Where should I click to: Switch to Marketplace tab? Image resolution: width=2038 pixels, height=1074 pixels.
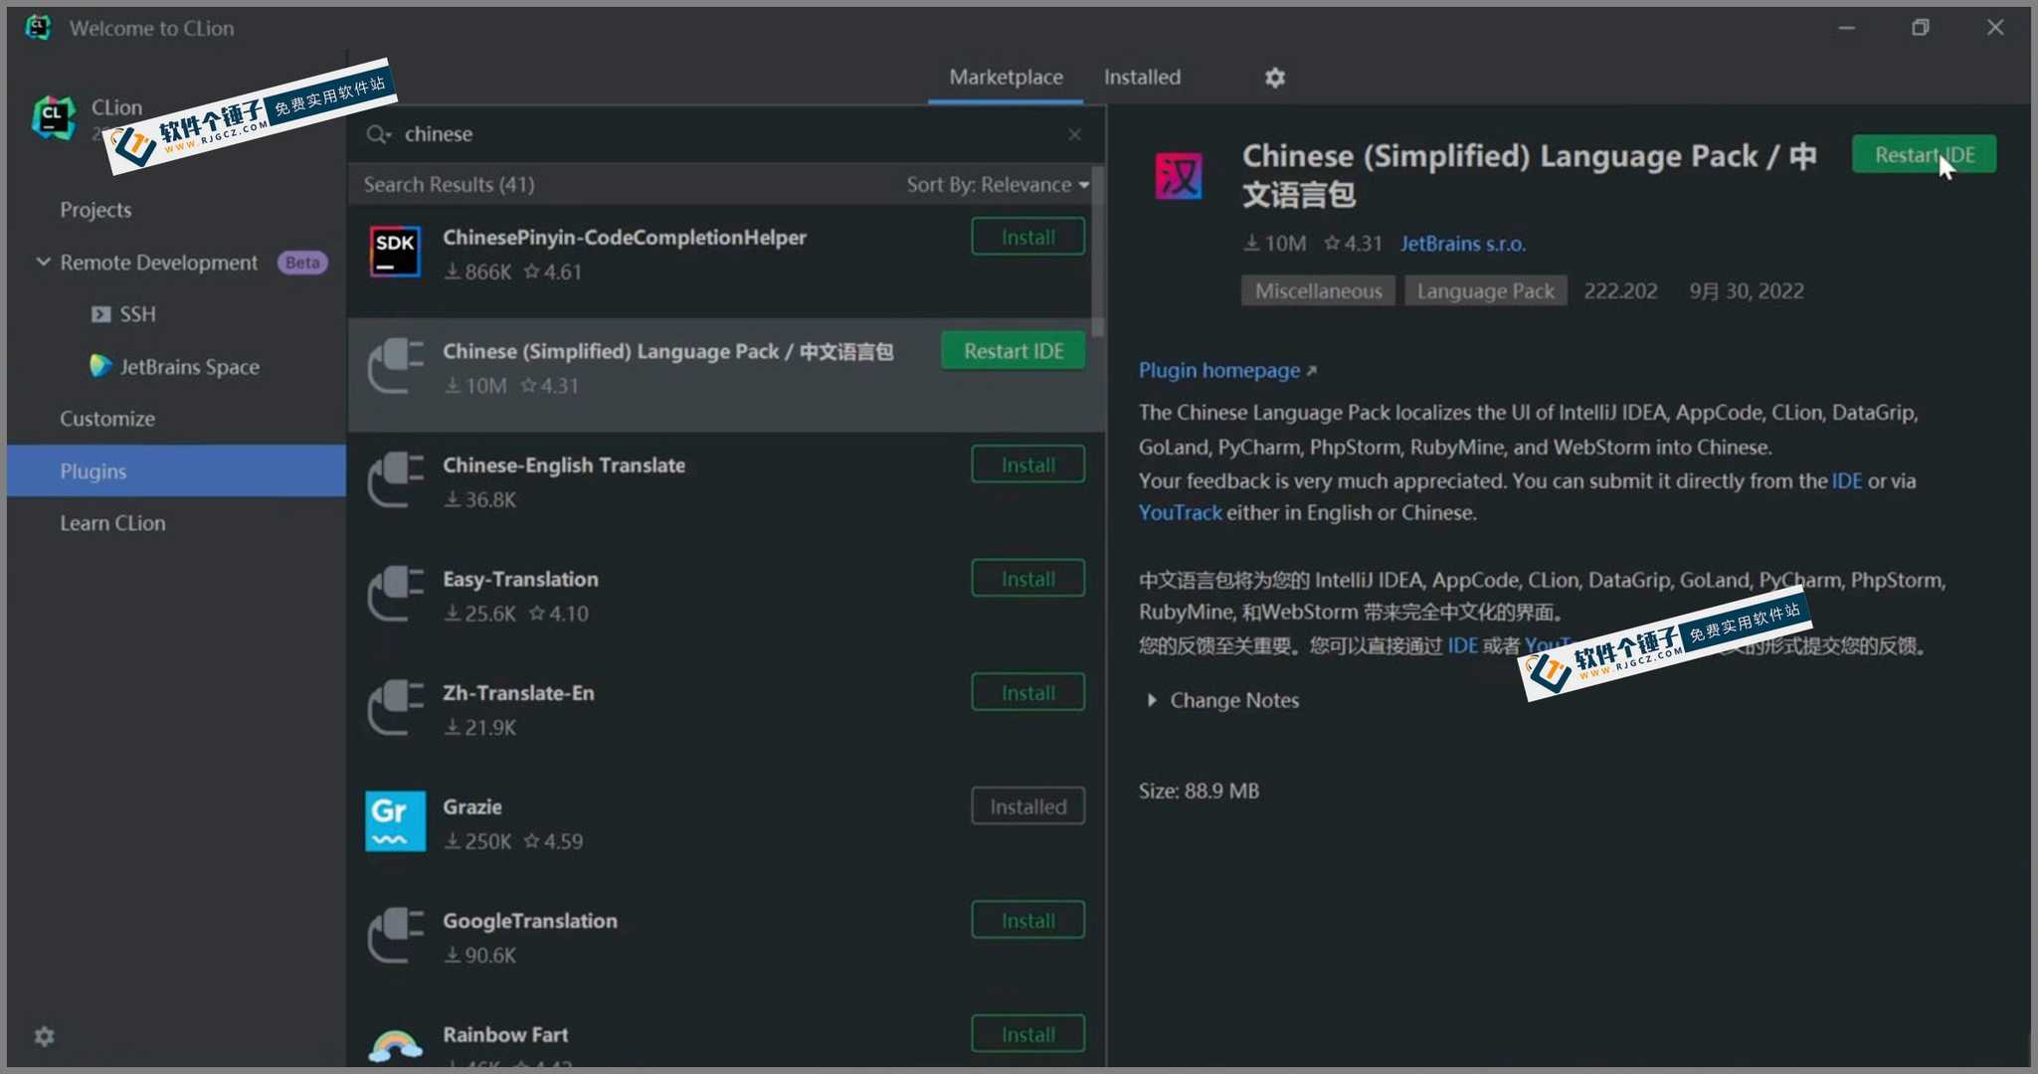pos(1006,77)
